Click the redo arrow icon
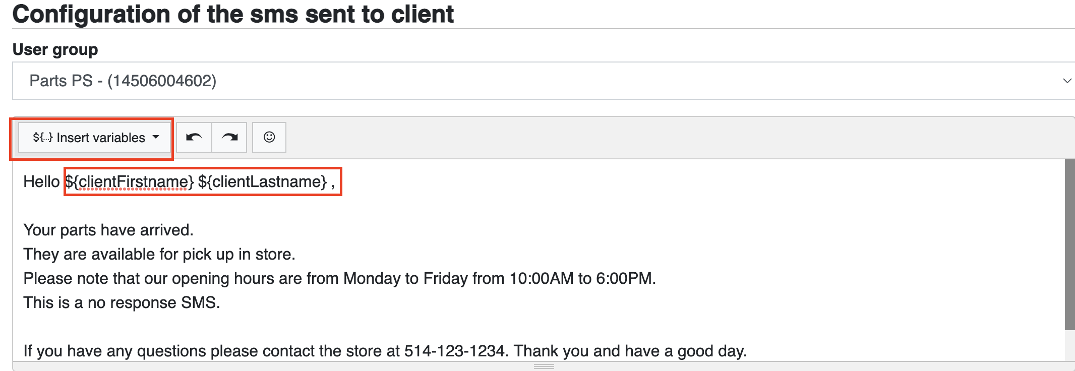 coord(229,137)
